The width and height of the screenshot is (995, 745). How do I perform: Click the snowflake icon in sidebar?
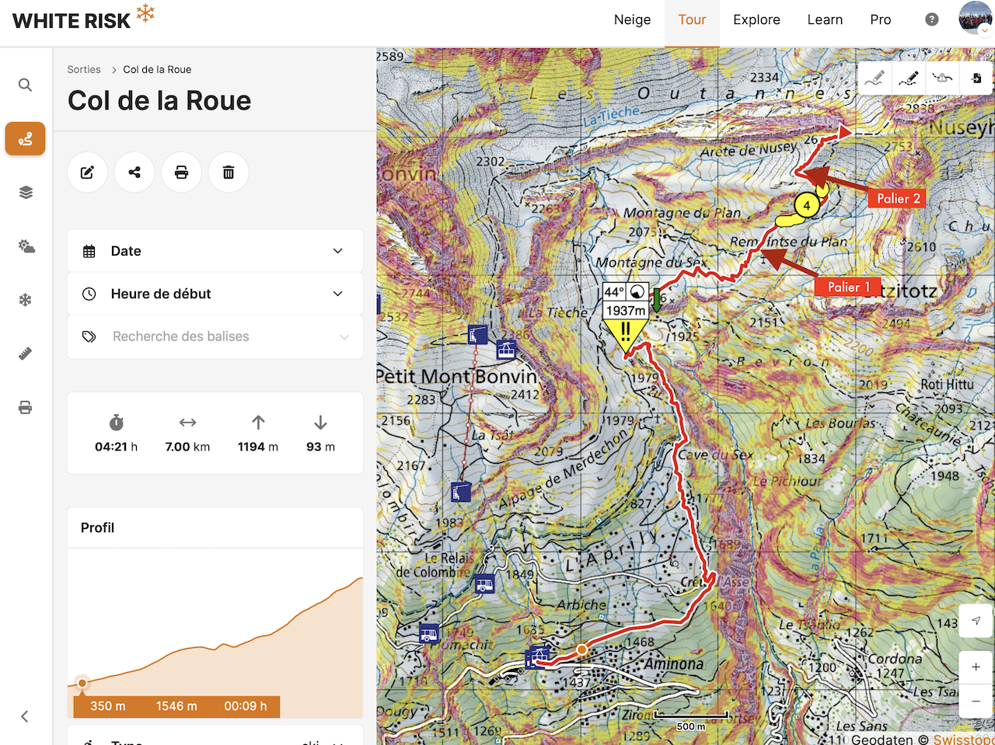26,300
